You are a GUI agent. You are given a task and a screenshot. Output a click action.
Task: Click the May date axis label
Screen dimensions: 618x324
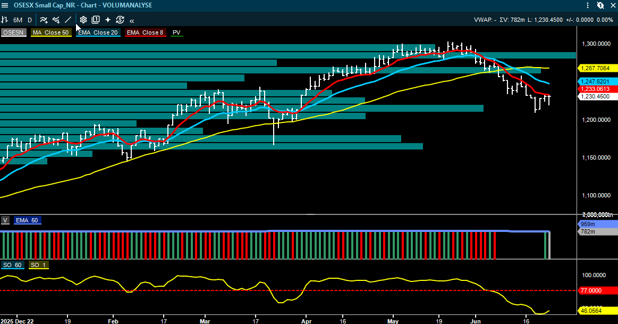[393, 321]
